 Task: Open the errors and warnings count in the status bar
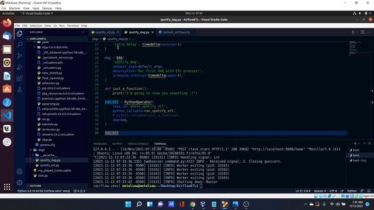click(x=79, y=191)
